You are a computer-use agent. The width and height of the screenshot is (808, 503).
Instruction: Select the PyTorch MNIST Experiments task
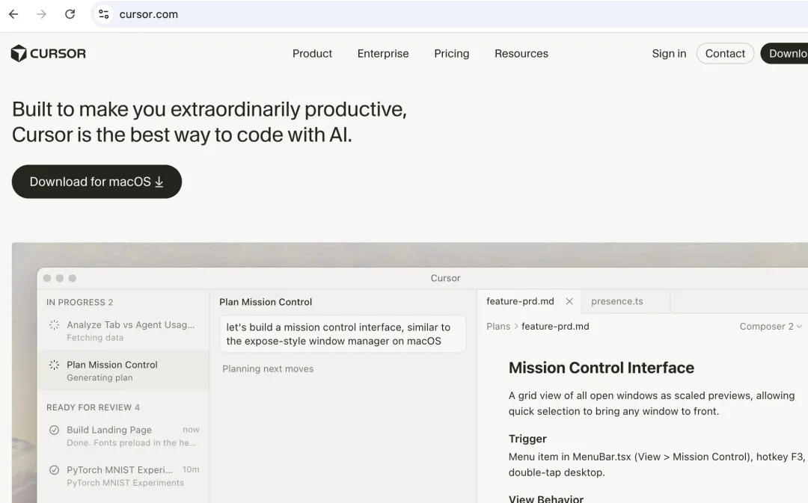tap(123, 475)
